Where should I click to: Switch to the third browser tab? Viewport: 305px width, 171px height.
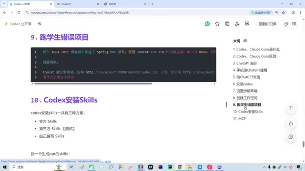(125, 4)
